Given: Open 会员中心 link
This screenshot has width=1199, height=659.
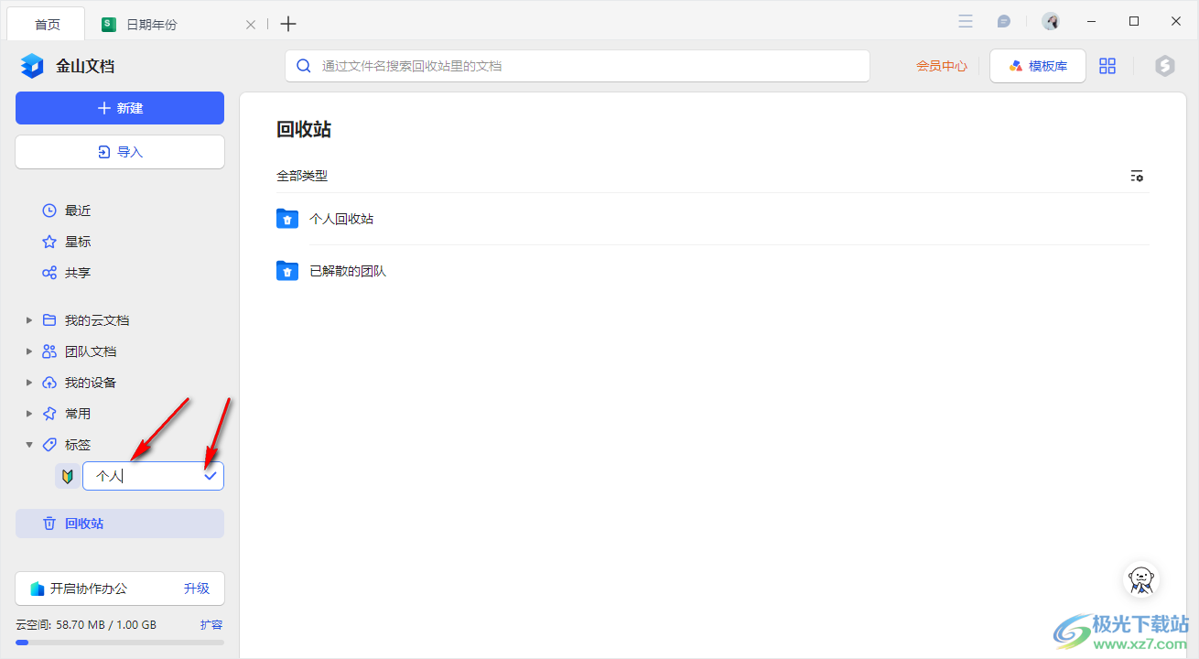Looking at the screenshot, I should pos(942,66).
